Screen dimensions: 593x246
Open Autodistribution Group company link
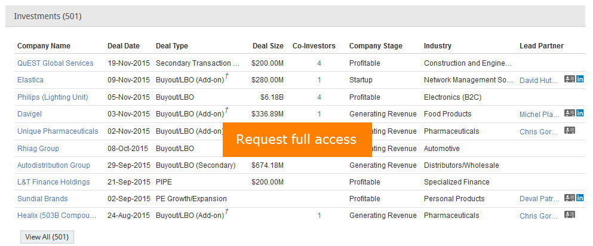54,165
